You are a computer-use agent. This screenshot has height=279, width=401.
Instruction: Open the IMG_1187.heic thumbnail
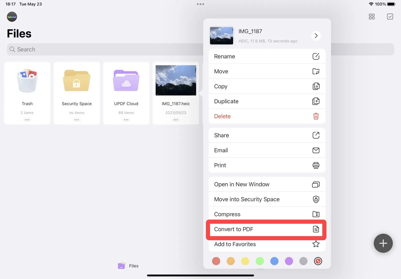tap(176, 80)
